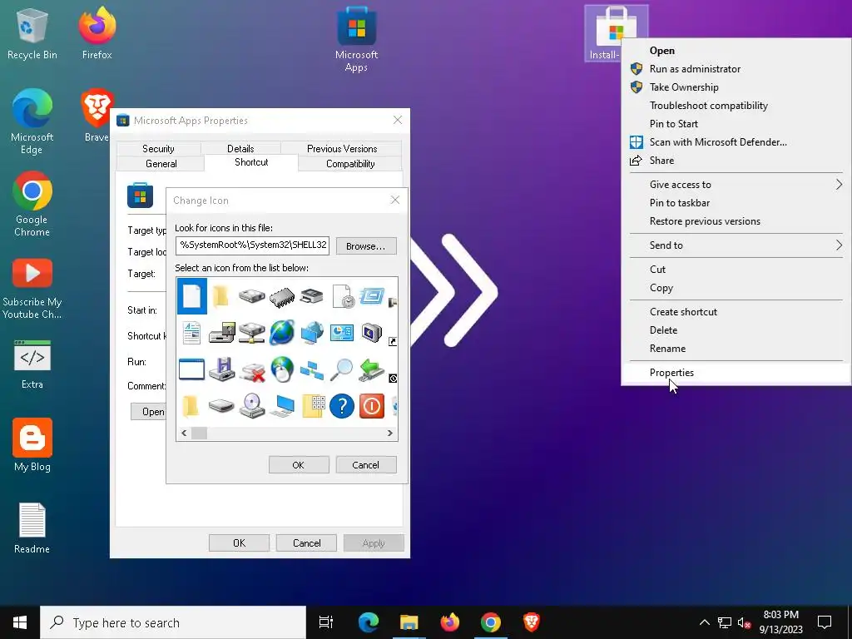Pick the folder with grid overlay icon

[x=313, y=406]
